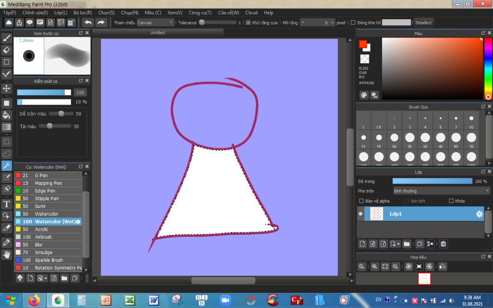Image resolution: width=493 pixels, height=308 pixels.
Task: Adjust the Dễ trộn màu slider
Action: click(x=61, y=114)
